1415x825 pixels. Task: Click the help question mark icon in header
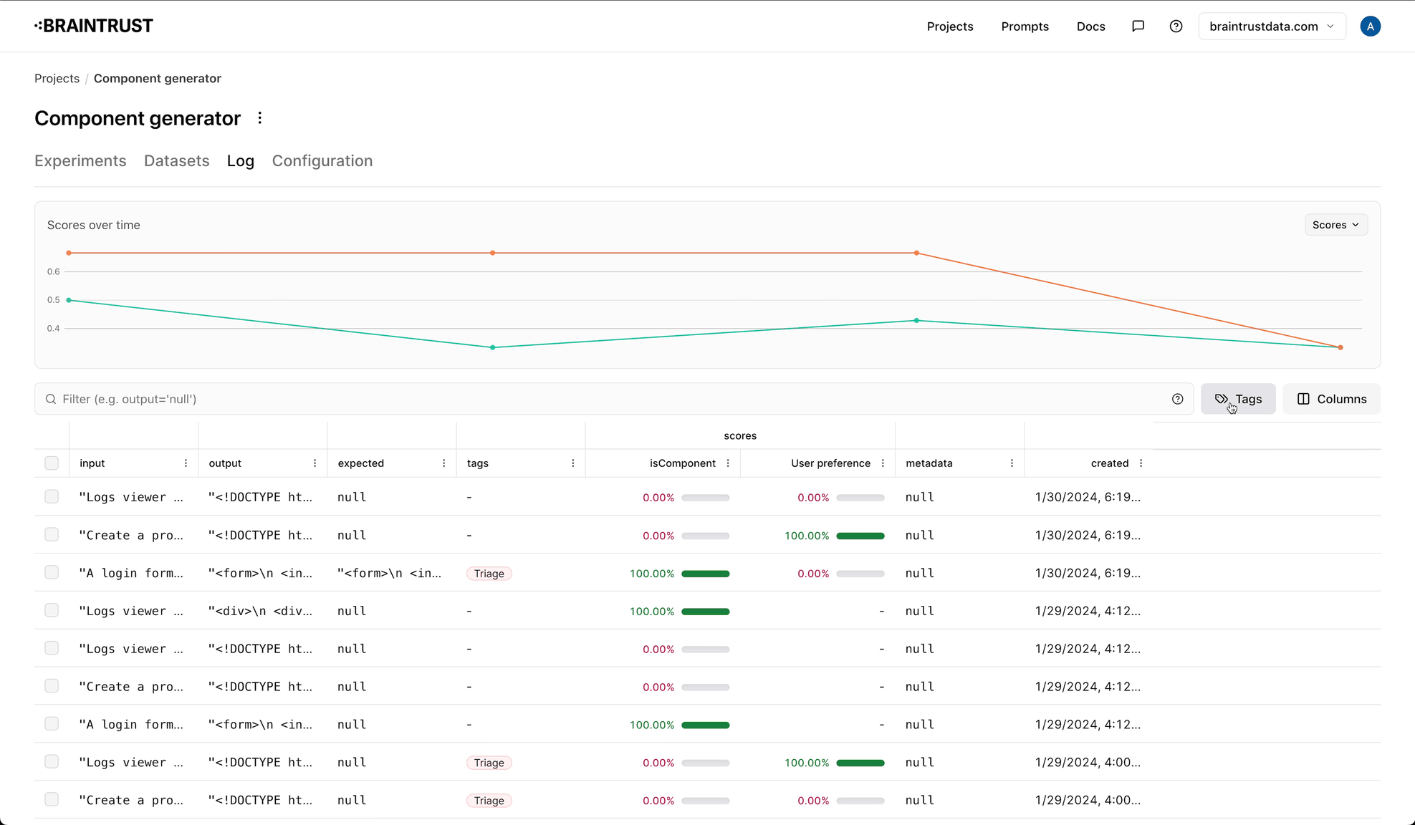1176,26
